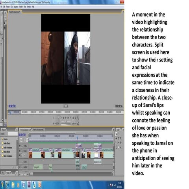Set In point in Program monitor
This screenshot has height=189, width=189.
54,118
